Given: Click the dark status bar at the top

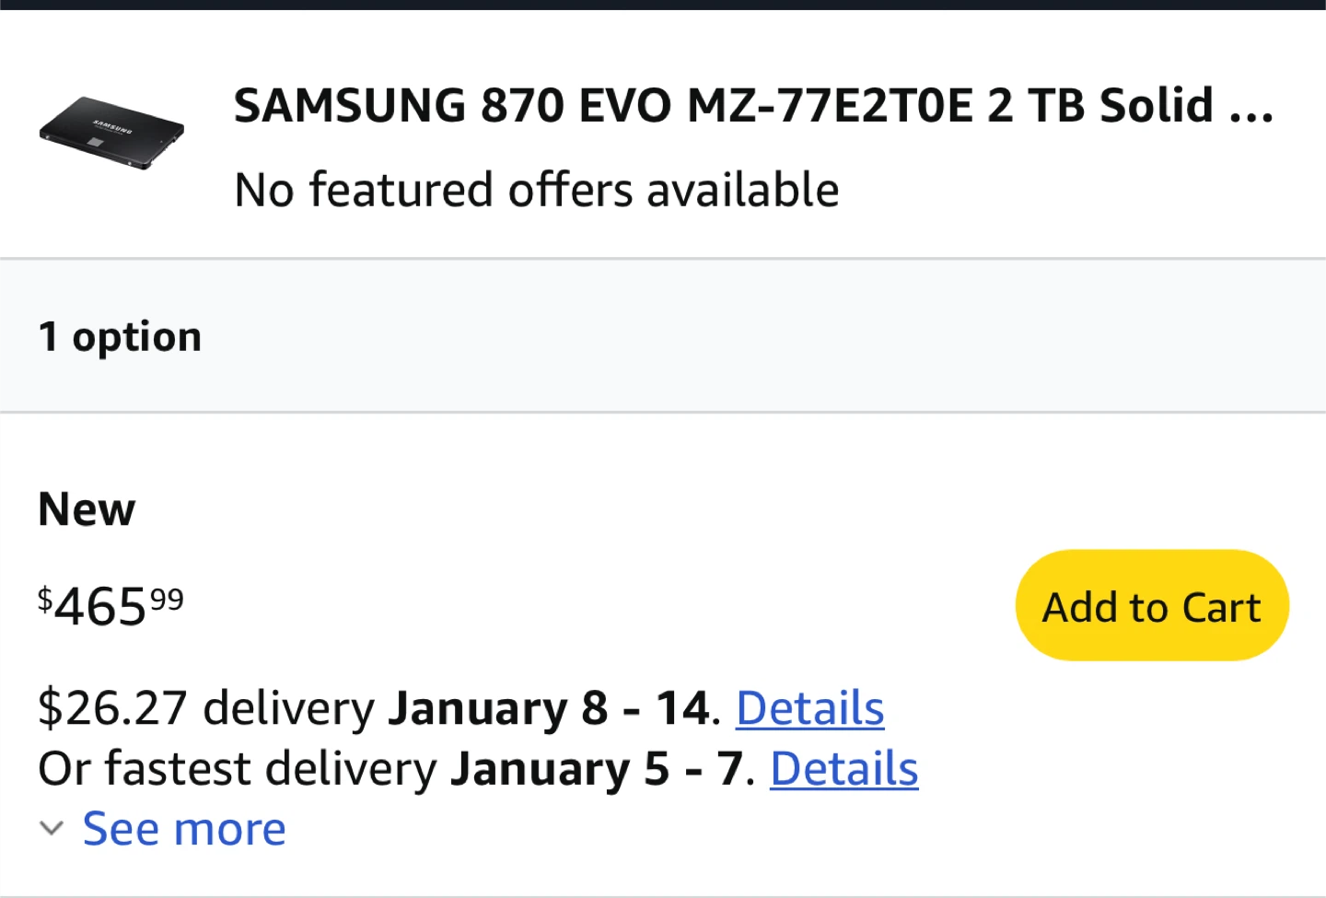Looking at the screenshot, I should [x=663, y=6].
